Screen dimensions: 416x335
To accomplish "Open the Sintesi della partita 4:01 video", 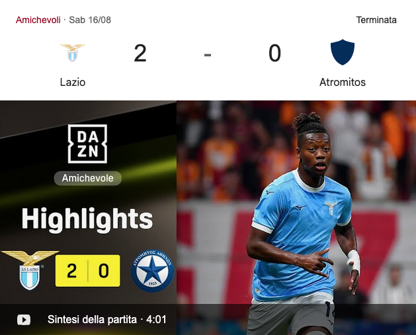I will 107,320.
